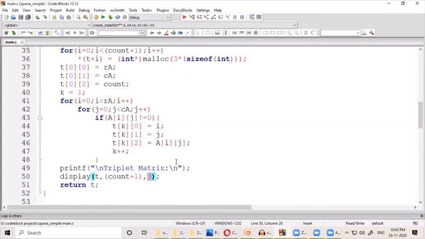
Task: Click the Replace toolbar icon
Action: click(x=86, y=17)
